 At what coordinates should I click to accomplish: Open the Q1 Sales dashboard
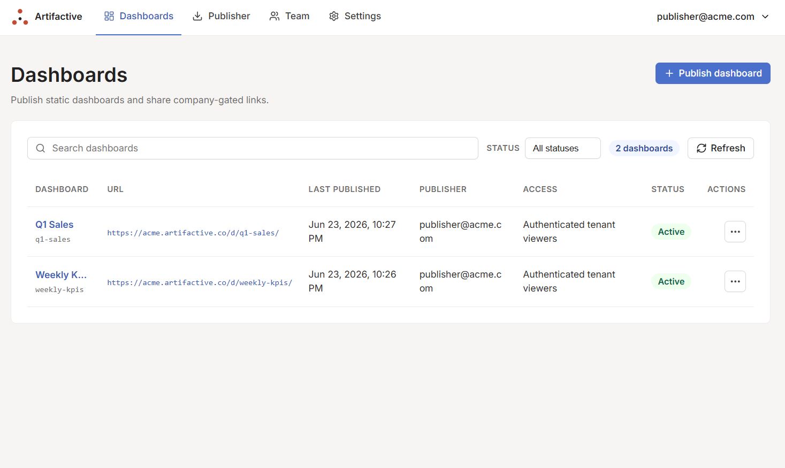[x=55, y=225]
